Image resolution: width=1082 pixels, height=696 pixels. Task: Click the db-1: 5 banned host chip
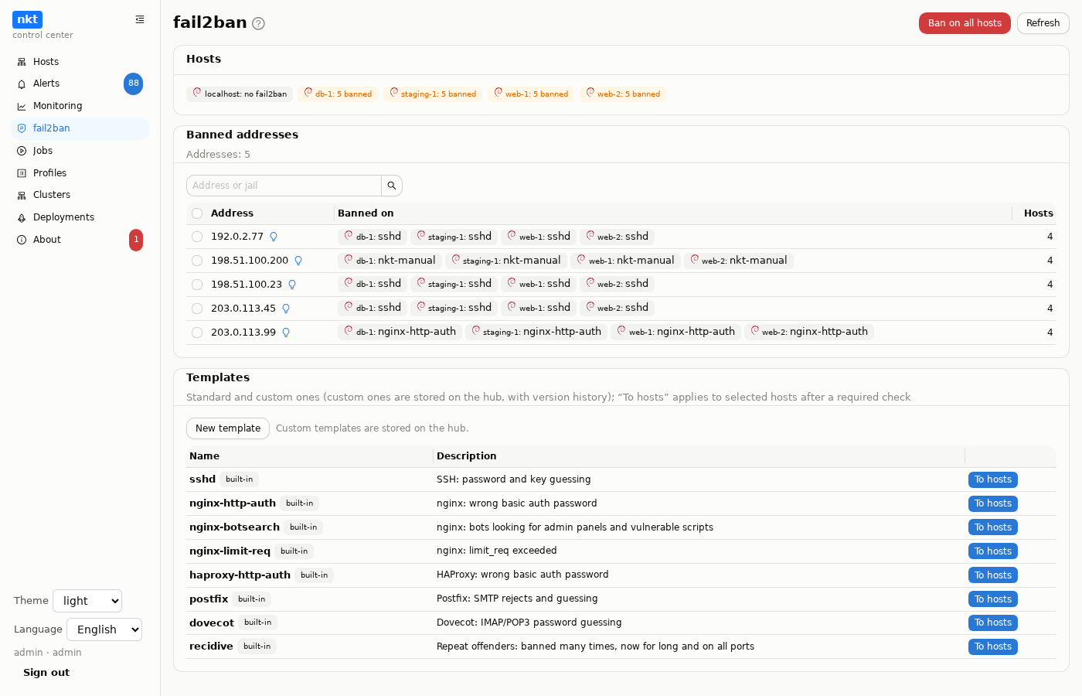pos(338,94)
